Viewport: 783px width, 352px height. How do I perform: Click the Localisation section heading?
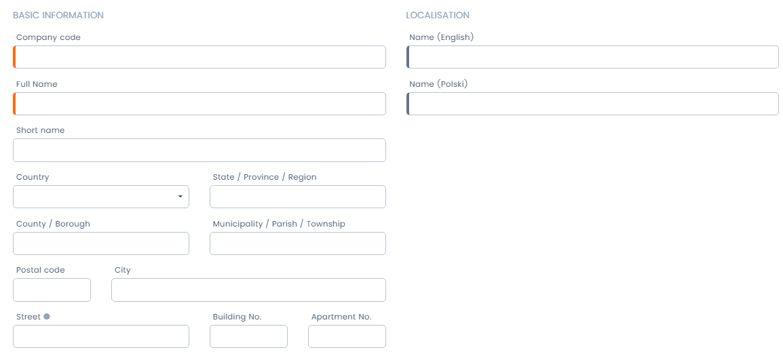[438, 15]
